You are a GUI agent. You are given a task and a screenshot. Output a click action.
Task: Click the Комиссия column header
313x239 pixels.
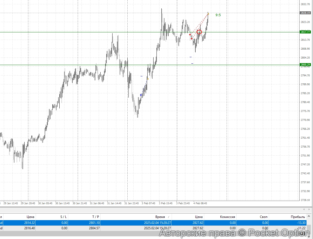[227, 217]
